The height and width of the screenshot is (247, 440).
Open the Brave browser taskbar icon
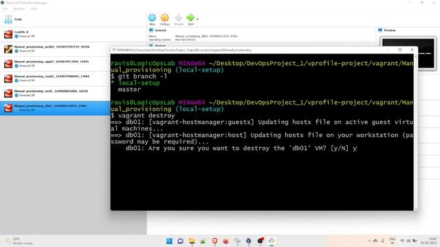(x=214, y=241)
